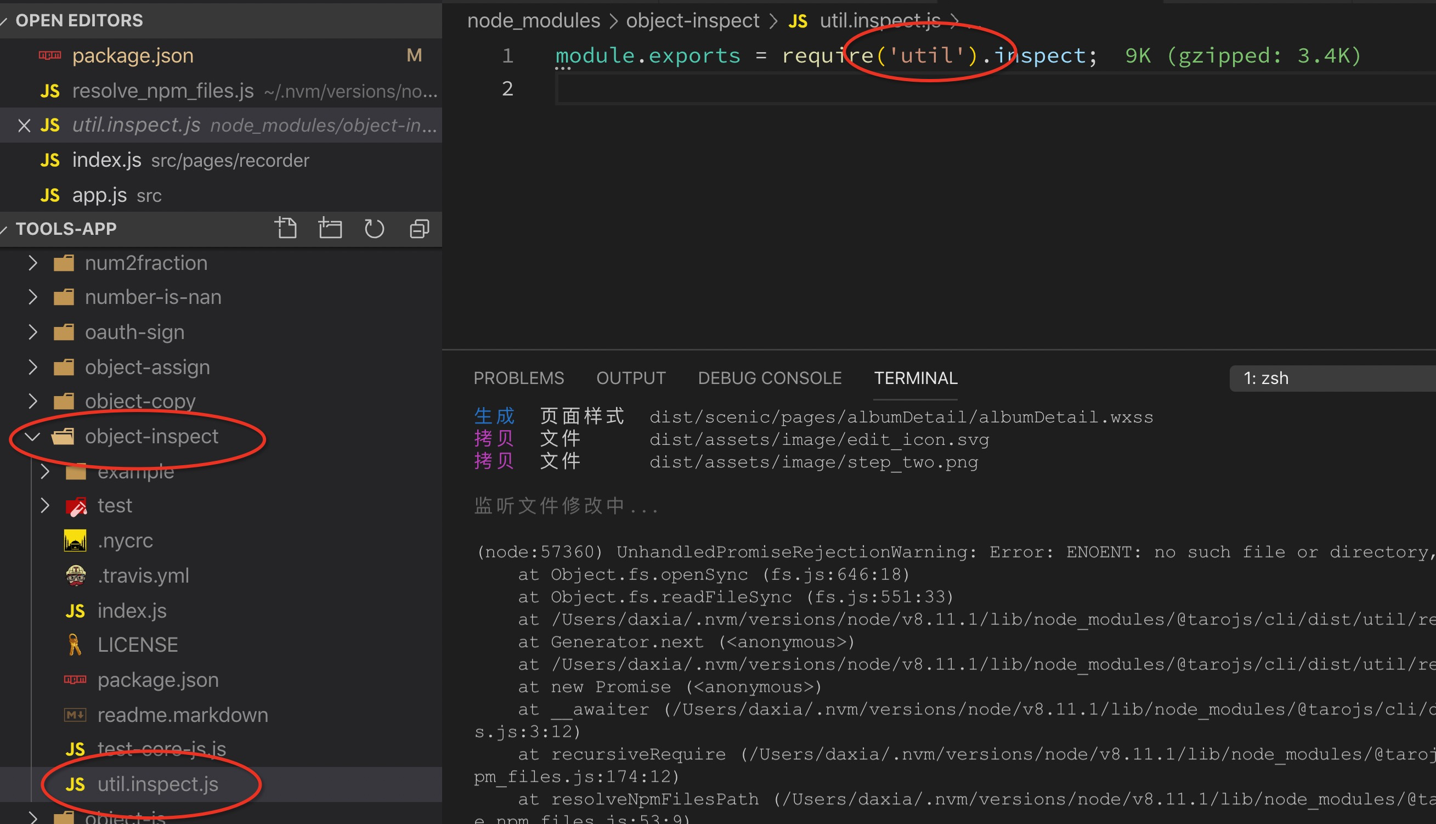
Task: Click the JS icon beside index.js
Action: point(75,610)
